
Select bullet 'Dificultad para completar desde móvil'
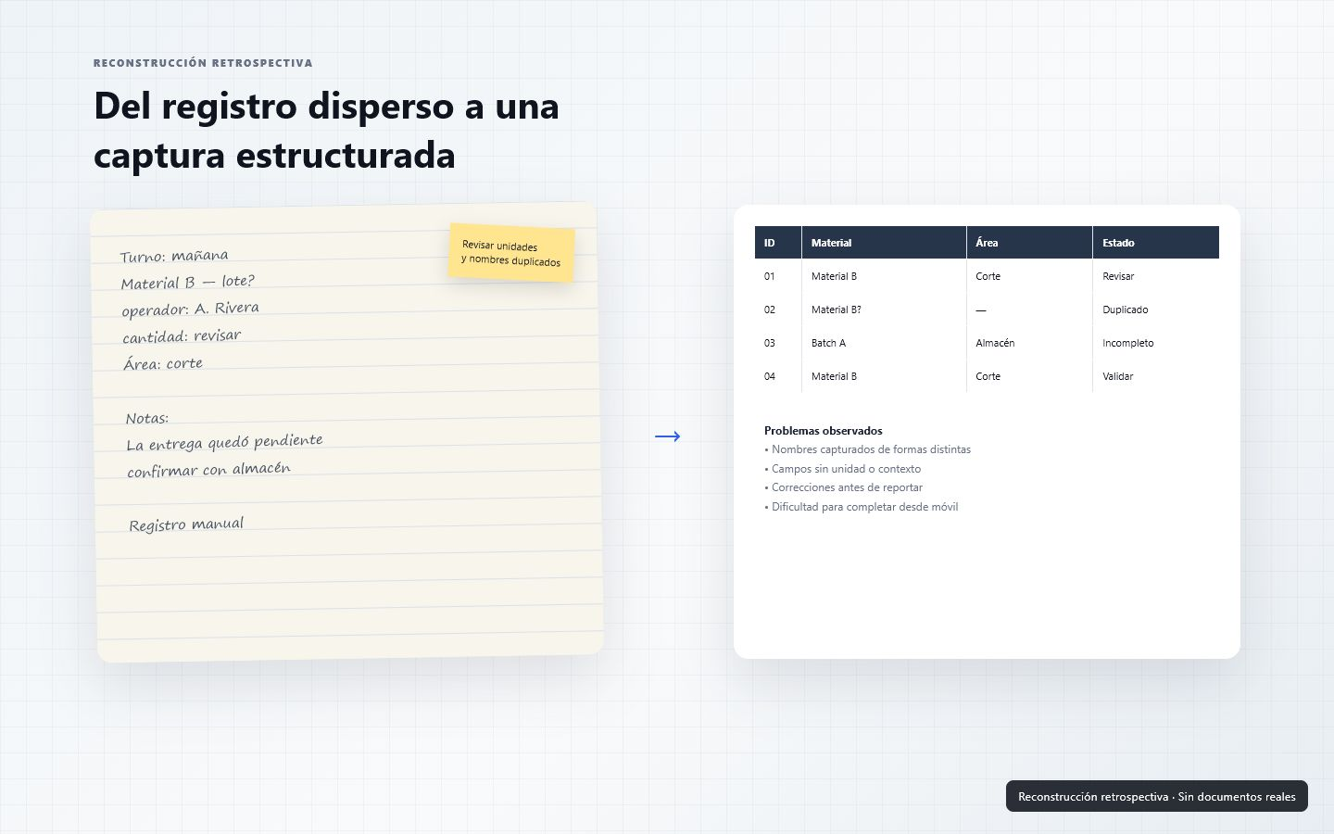point(862,507)
